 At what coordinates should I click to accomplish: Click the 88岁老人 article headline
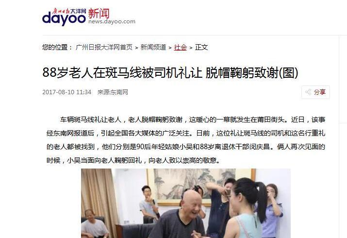click(170, 72)
